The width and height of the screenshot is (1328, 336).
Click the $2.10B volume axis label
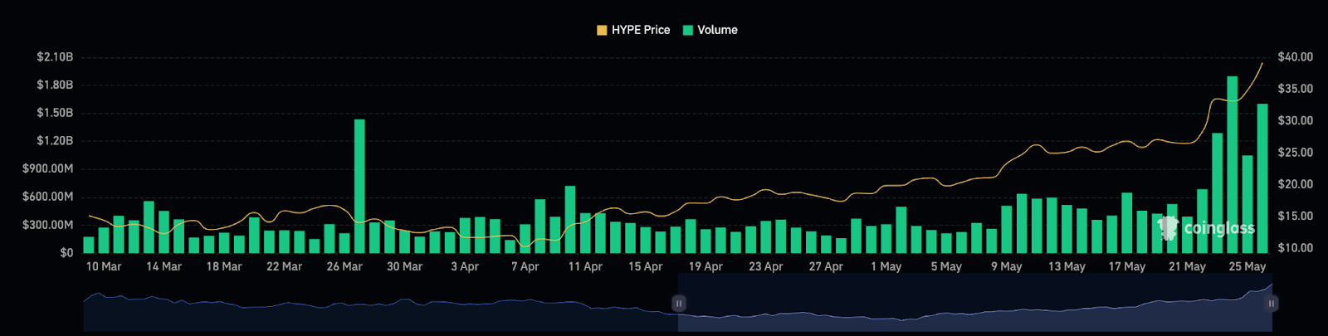(55, 57)
